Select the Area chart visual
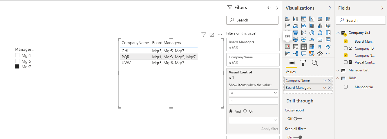 click(x=296, y=26)
